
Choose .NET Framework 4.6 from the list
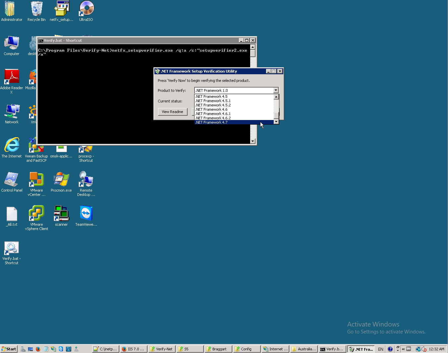click(x=234, y=109)
